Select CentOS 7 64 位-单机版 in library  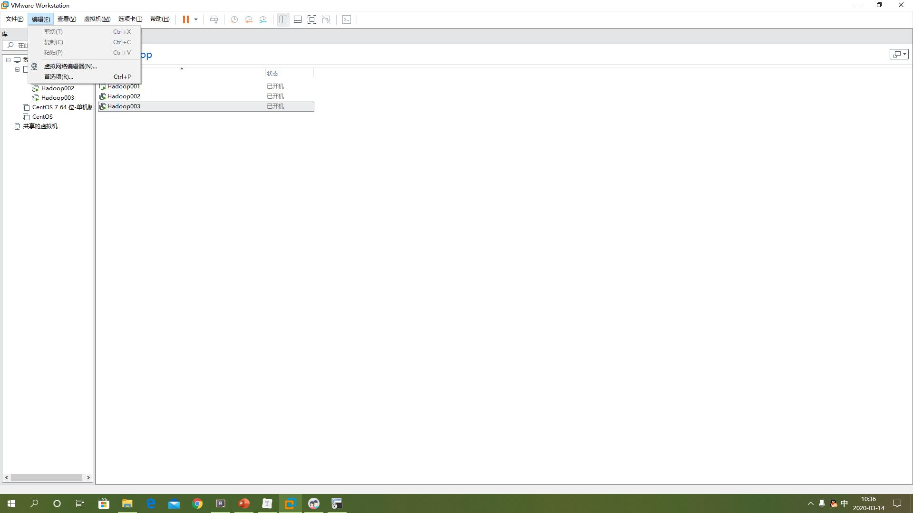pyautogui.click(x=62, y=107)
